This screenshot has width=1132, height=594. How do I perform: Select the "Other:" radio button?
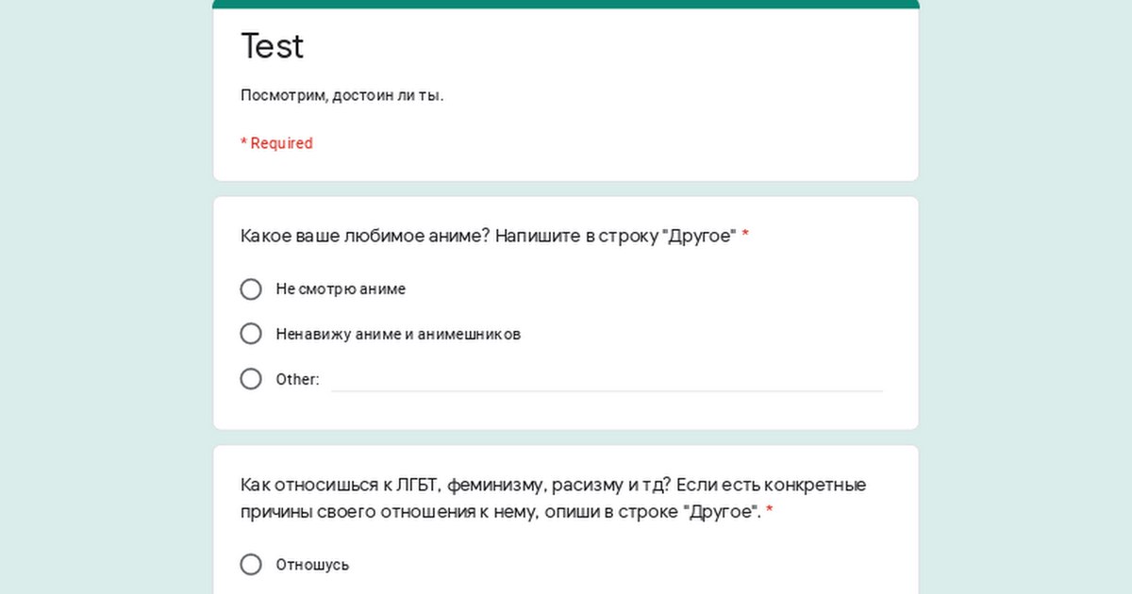coord(251,379)
